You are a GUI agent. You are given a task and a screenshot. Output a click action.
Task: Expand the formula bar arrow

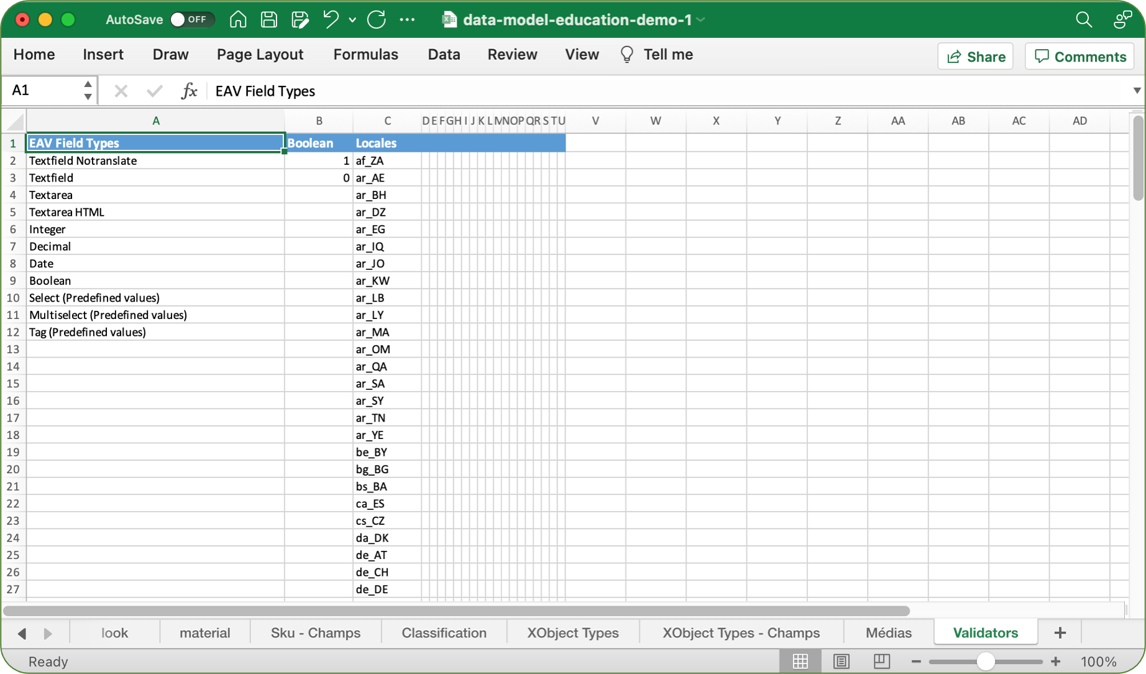tap(1137, 91)
